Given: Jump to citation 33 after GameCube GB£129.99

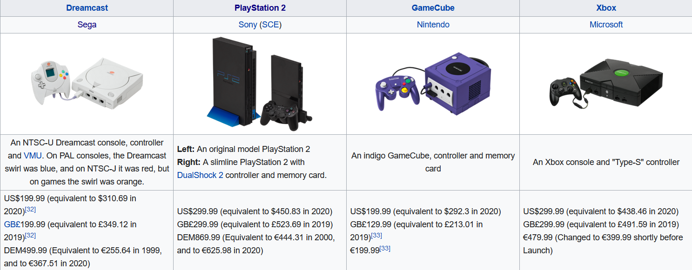Looking at the screenshot, I should pyautogui.click(x=376, y=235).
